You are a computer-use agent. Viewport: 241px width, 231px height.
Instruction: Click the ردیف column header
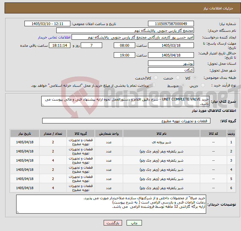[x=231, y=134]
